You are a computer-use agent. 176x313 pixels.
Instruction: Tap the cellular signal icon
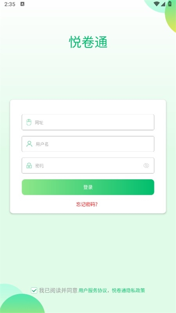(x=163, y=4)
